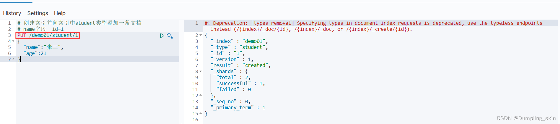Collapse the response root fold arrow at line 2
The width and height of the screenshot is (560, 124).
tap(200, 35)
